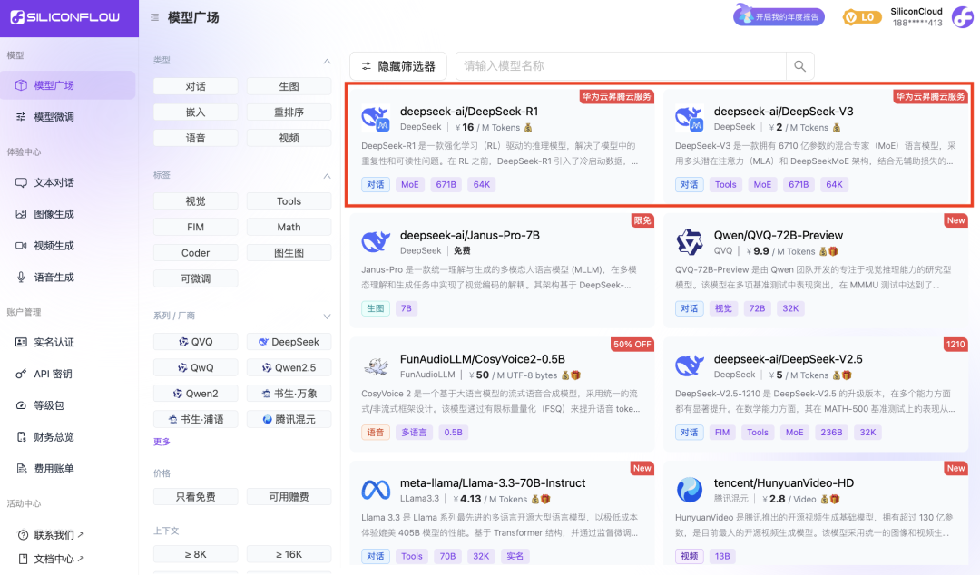Image resolution: width=980 pixels, height=575 pixels.
Task: Focus the model name search field
Action: tap(621, 66)
